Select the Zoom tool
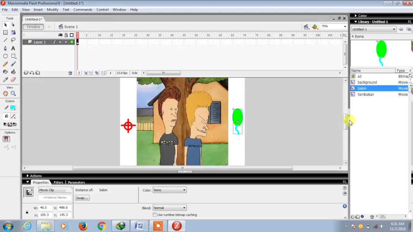The image size is (413, 232). click(13, 93)
